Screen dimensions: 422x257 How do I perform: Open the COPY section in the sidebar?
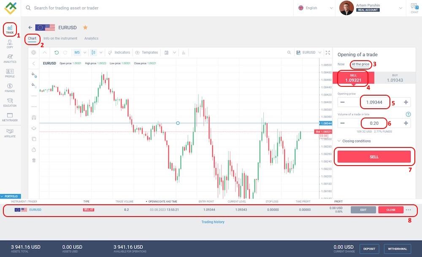coord(9,44)
